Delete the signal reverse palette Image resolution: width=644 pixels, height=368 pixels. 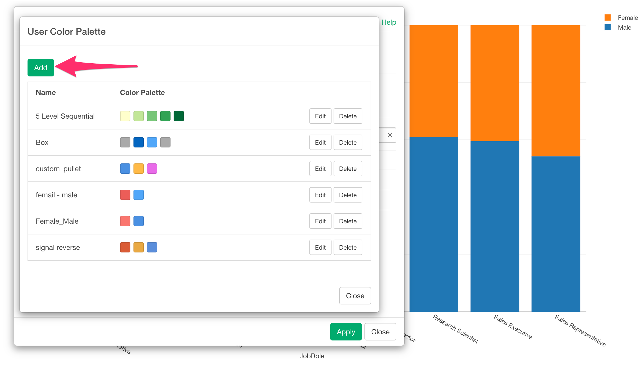348,247
